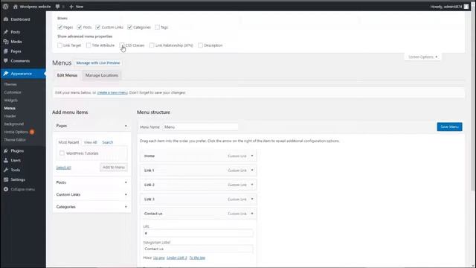Expand the Categories panel

click(91, 207)
